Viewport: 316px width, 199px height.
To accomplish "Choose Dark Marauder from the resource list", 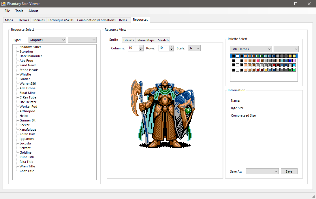I will point(31,56).
